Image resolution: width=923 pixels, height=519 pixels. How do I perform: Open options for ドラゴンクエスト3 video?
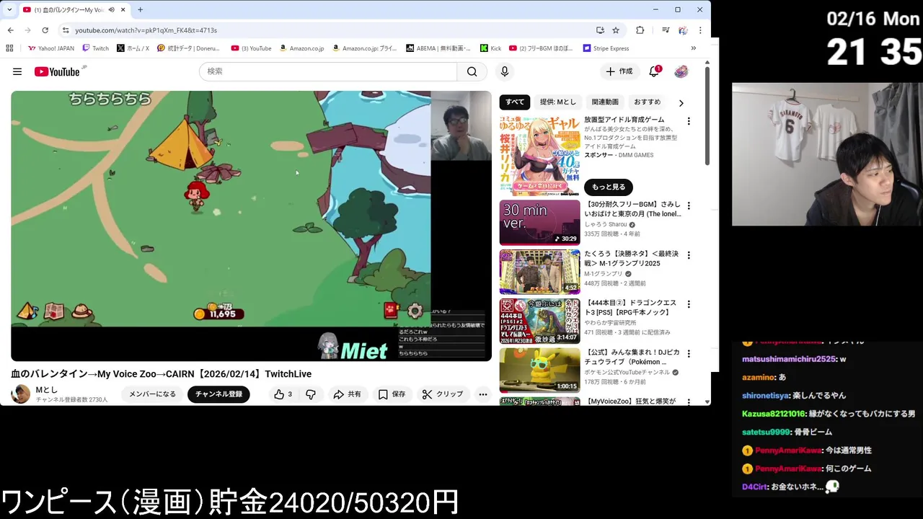pos(689,304)
